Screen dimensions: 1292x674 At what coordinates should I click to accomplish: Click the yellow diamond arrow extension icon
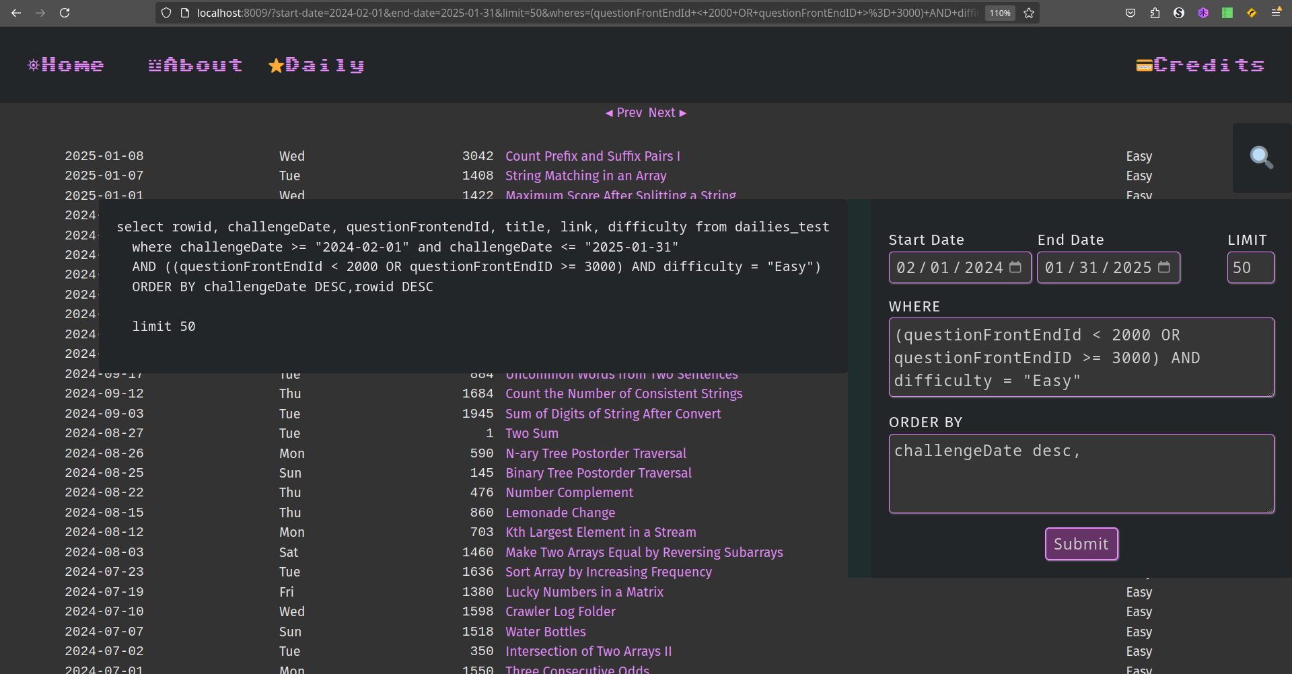1252,13
